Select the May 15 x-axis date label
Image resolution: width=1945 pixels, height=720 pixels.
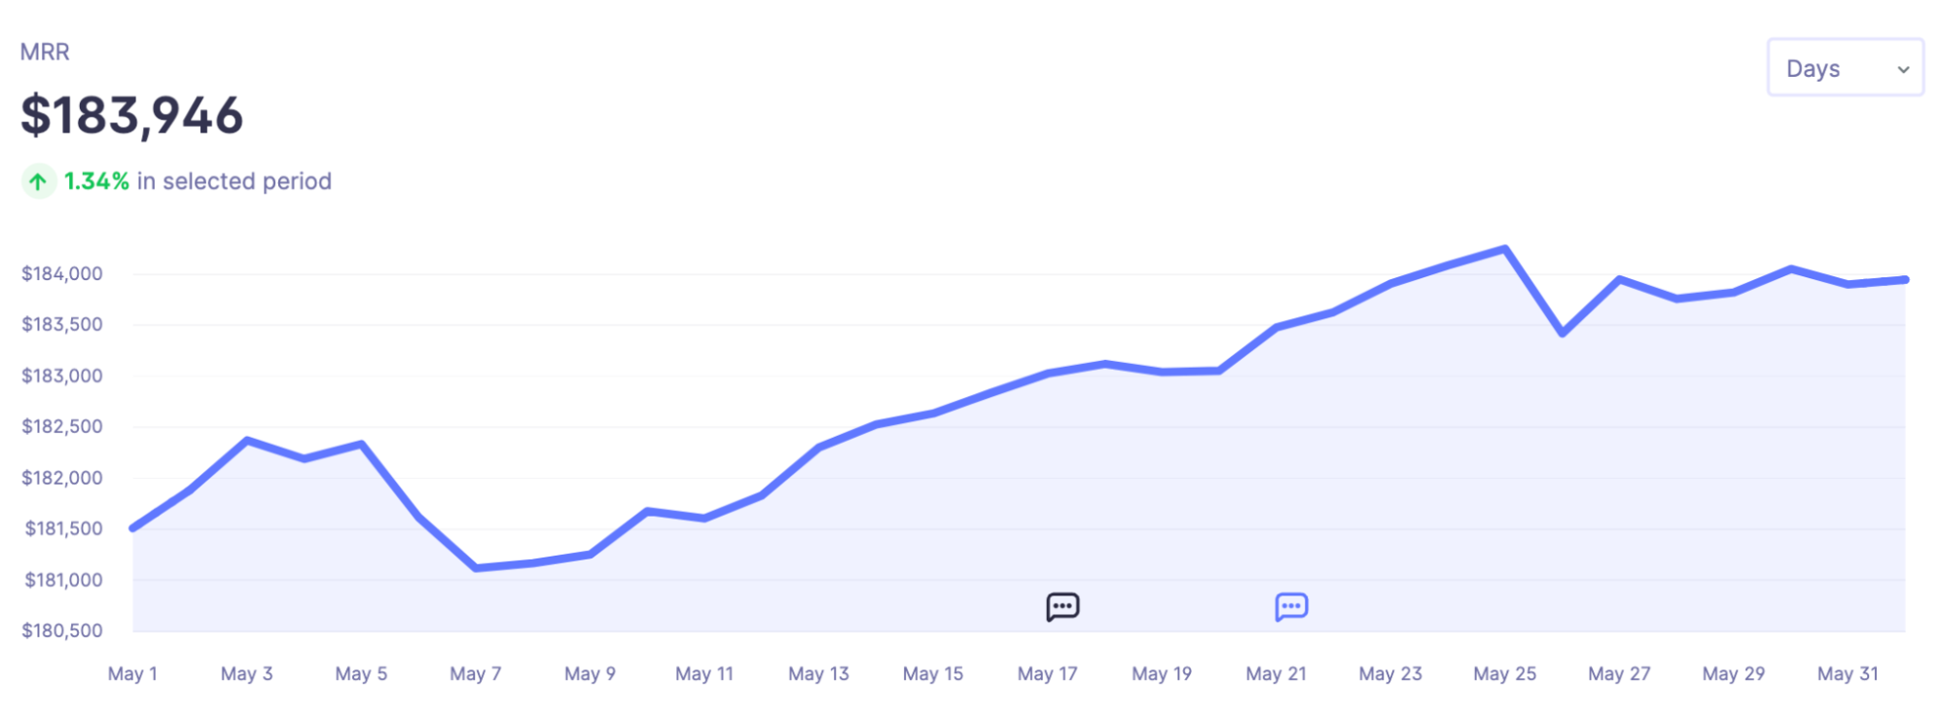tap(932, 673)
